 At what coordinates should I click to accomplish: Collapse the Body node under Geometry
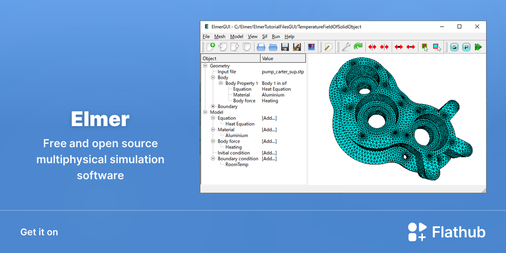click(x=213, y=78)
